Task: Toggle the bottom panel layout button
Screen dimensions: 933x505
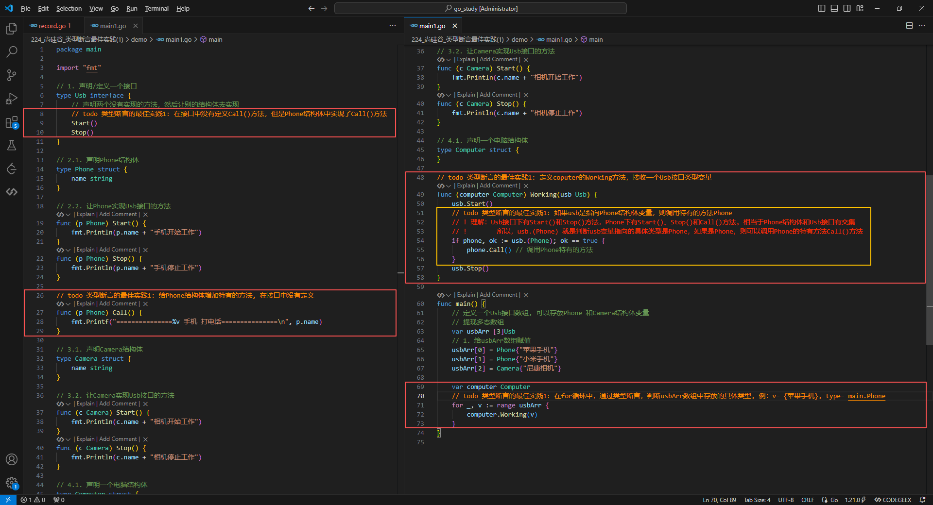Action: 834,8
